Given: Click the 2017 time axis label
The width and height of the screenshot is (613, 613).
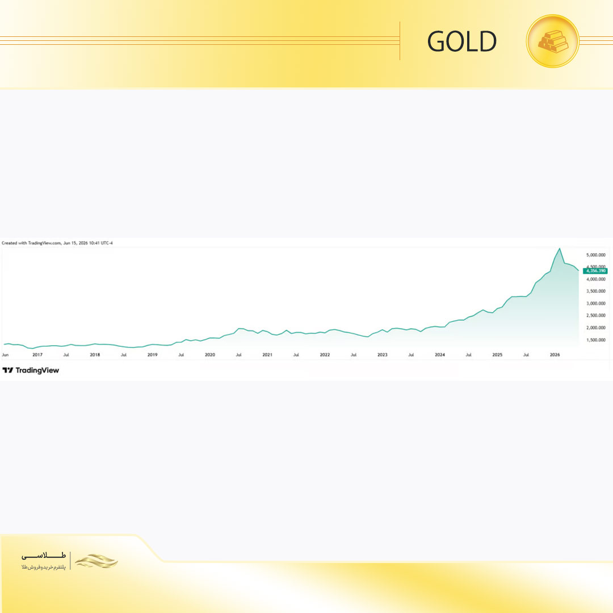Looking at the screenshot, I should point(37,355).
